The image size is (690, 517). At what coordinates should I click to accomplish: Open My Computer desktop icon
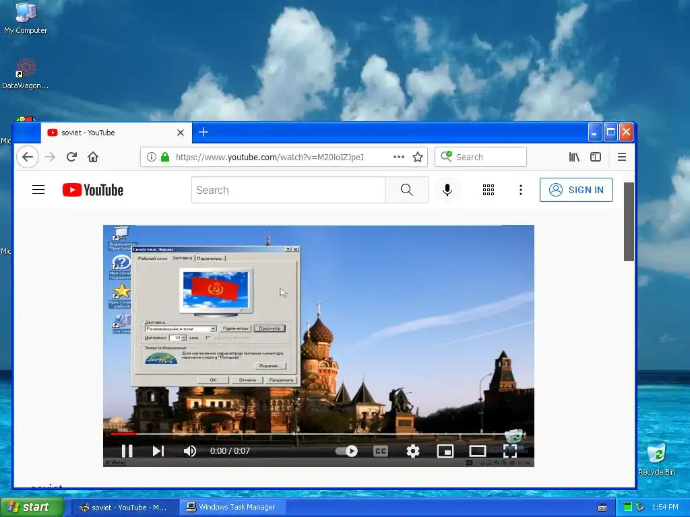click(x=26, y=18)
